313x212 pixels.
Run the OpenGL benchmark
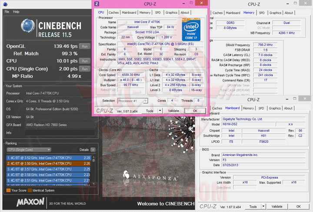85,46
